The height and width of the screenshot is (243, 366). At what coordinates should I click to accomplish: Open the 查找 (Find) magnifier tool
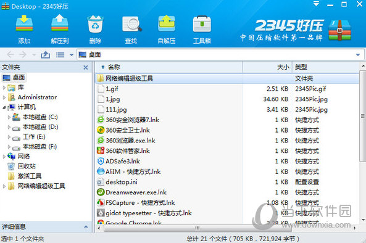pyautogui.click(x=131, y=24)
